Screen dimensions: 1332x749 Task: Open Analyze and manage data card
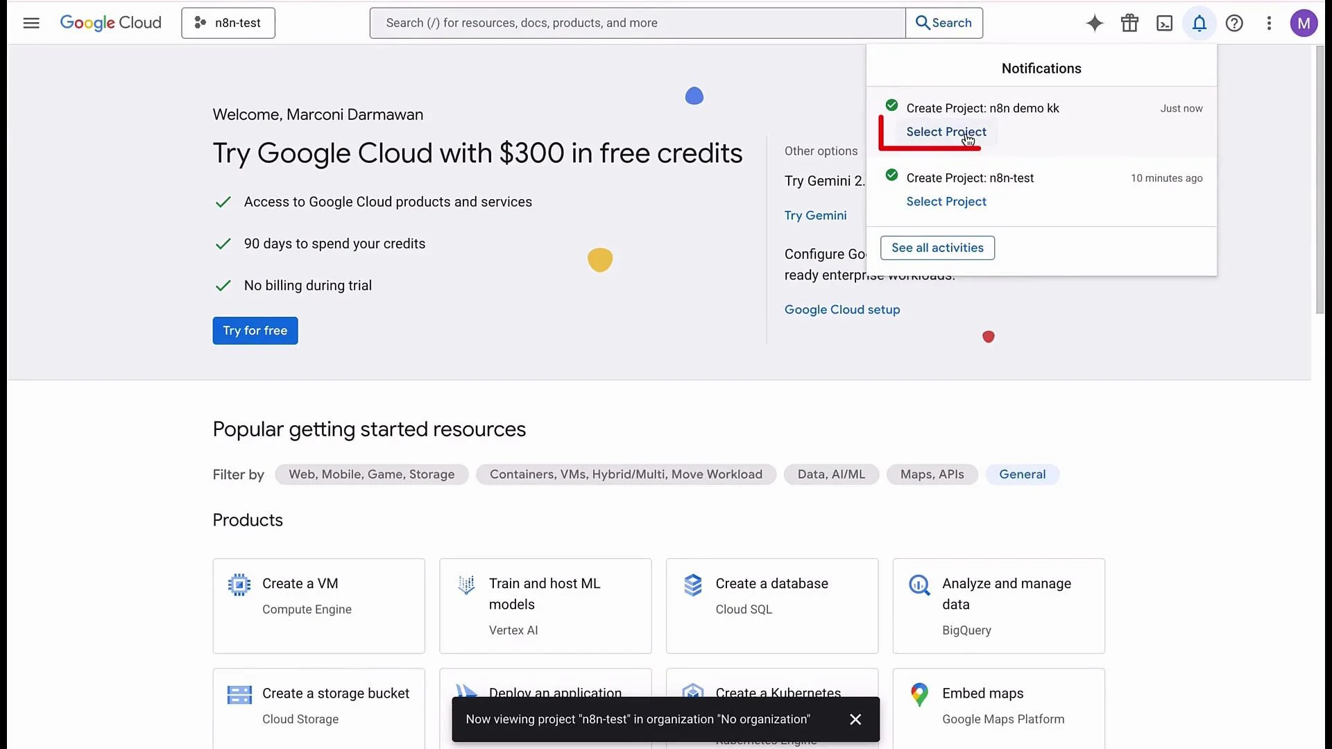click(x=999, y=606)
